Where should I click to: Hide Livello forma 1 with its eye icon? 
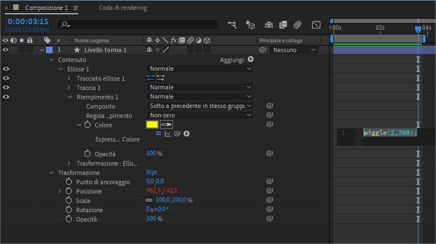point(6,50)
